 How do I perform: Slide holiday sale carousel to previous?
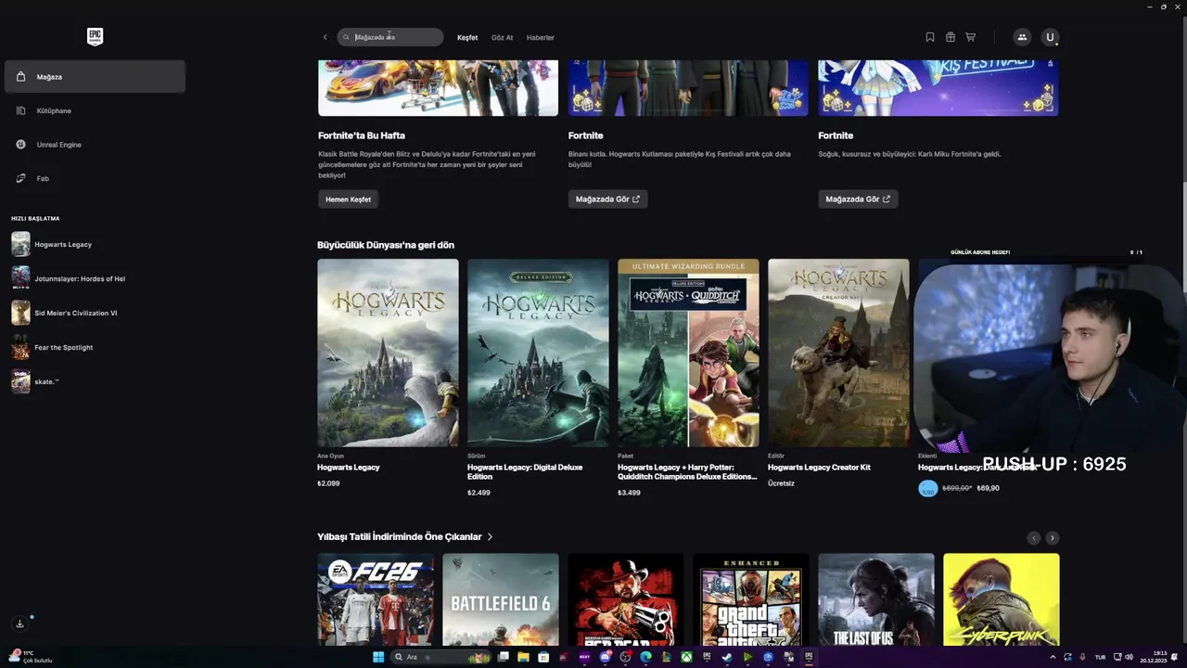pyautogui.click(x=1034, y=538)
